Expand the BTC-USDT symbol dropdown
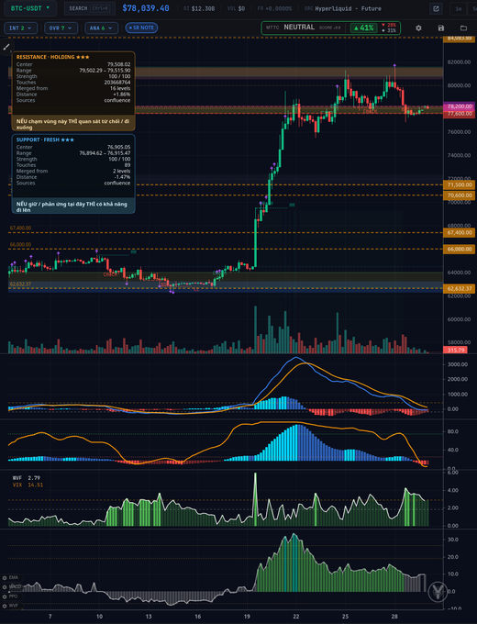 30,8
